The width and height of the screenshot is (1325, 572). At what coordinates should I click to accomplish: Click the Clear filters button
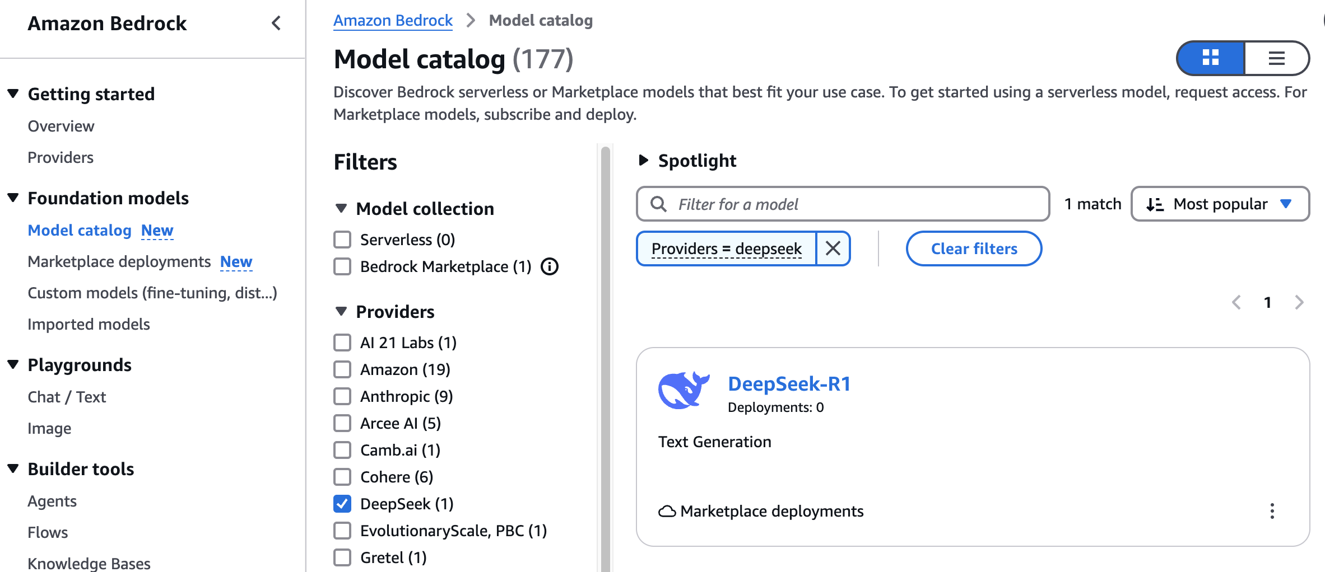pos(974,249)
